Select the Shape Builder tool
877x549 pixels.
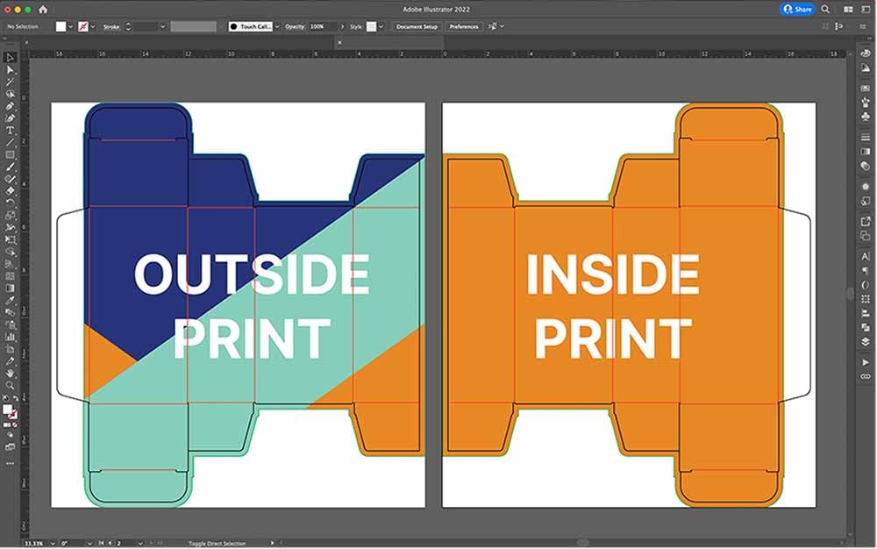pos(10,252)
